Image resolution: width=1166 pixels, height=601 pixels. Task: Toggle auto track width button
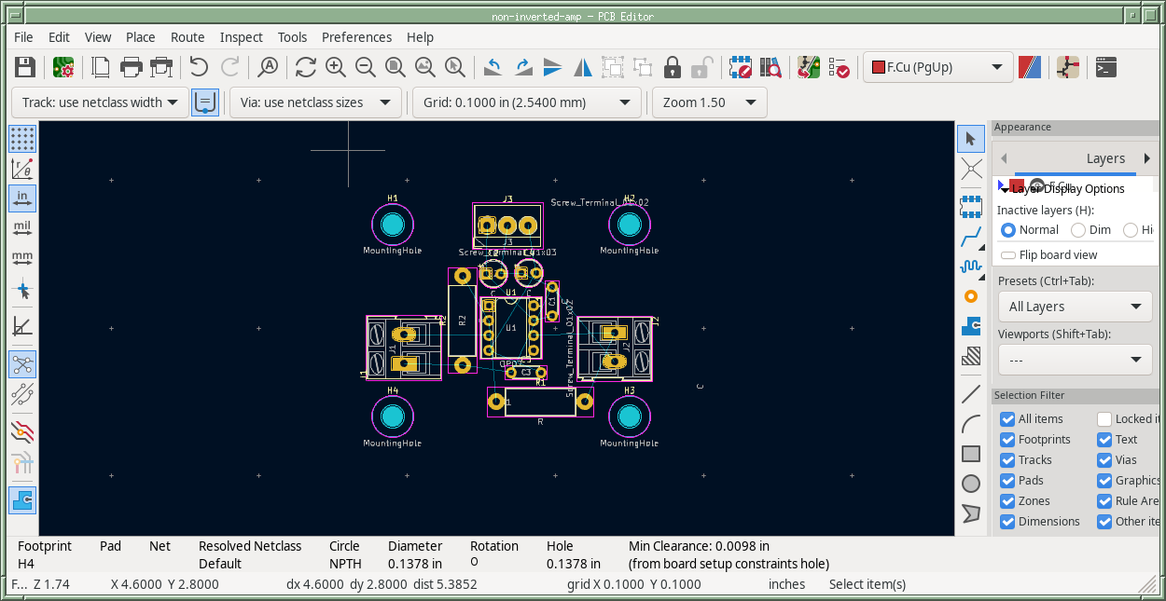click(x=205, y=102)
